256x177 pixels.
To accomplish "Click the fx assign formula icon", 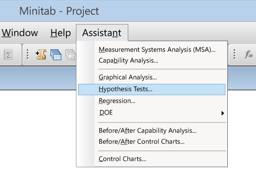I will pyautogui.click(x=249, y=54).
